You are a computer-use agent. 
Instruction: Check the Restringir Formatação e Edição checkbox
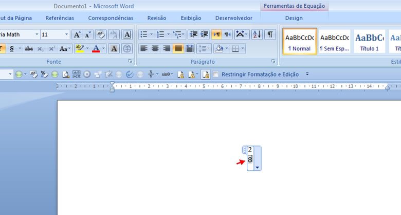(x=216, y=74)
